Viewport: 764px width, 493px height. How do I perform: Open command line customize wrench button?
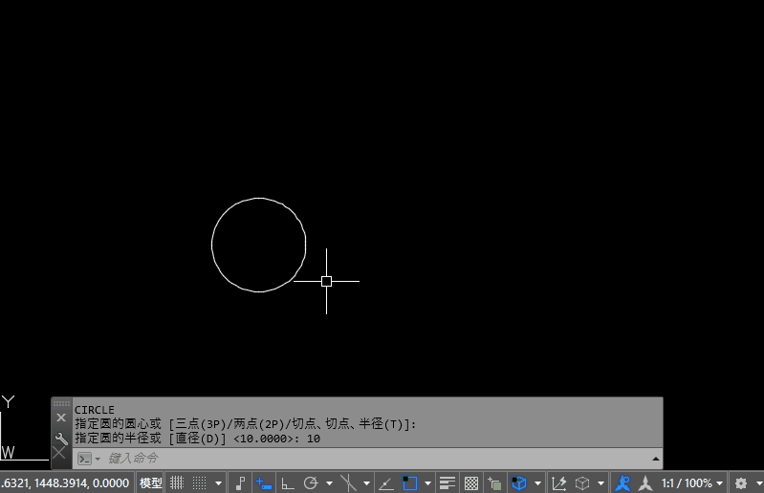coord(61,439)
